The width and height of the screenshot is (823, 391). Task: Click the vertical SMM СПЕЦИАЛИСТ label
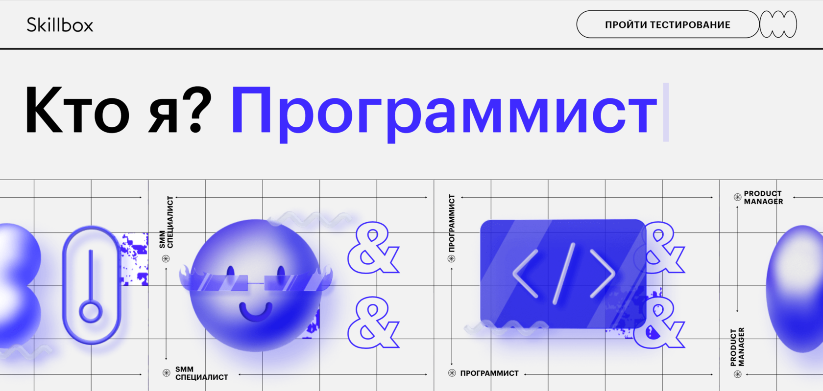(x=167, y=223)
